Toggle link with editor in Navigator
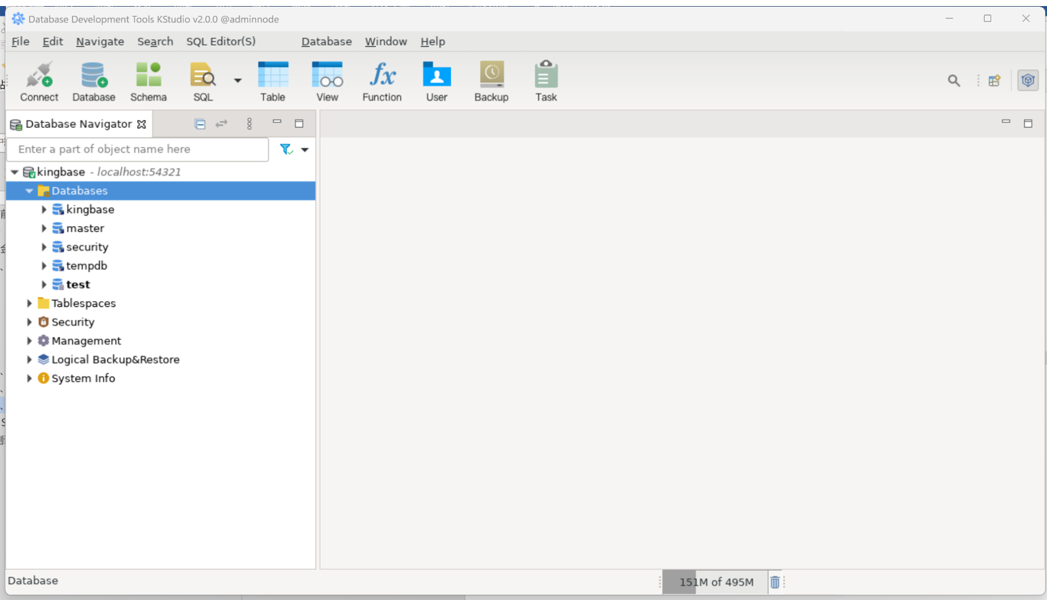Image resolution: width=1047 pixels, height=600 pixels. click(x=222, y=124)
